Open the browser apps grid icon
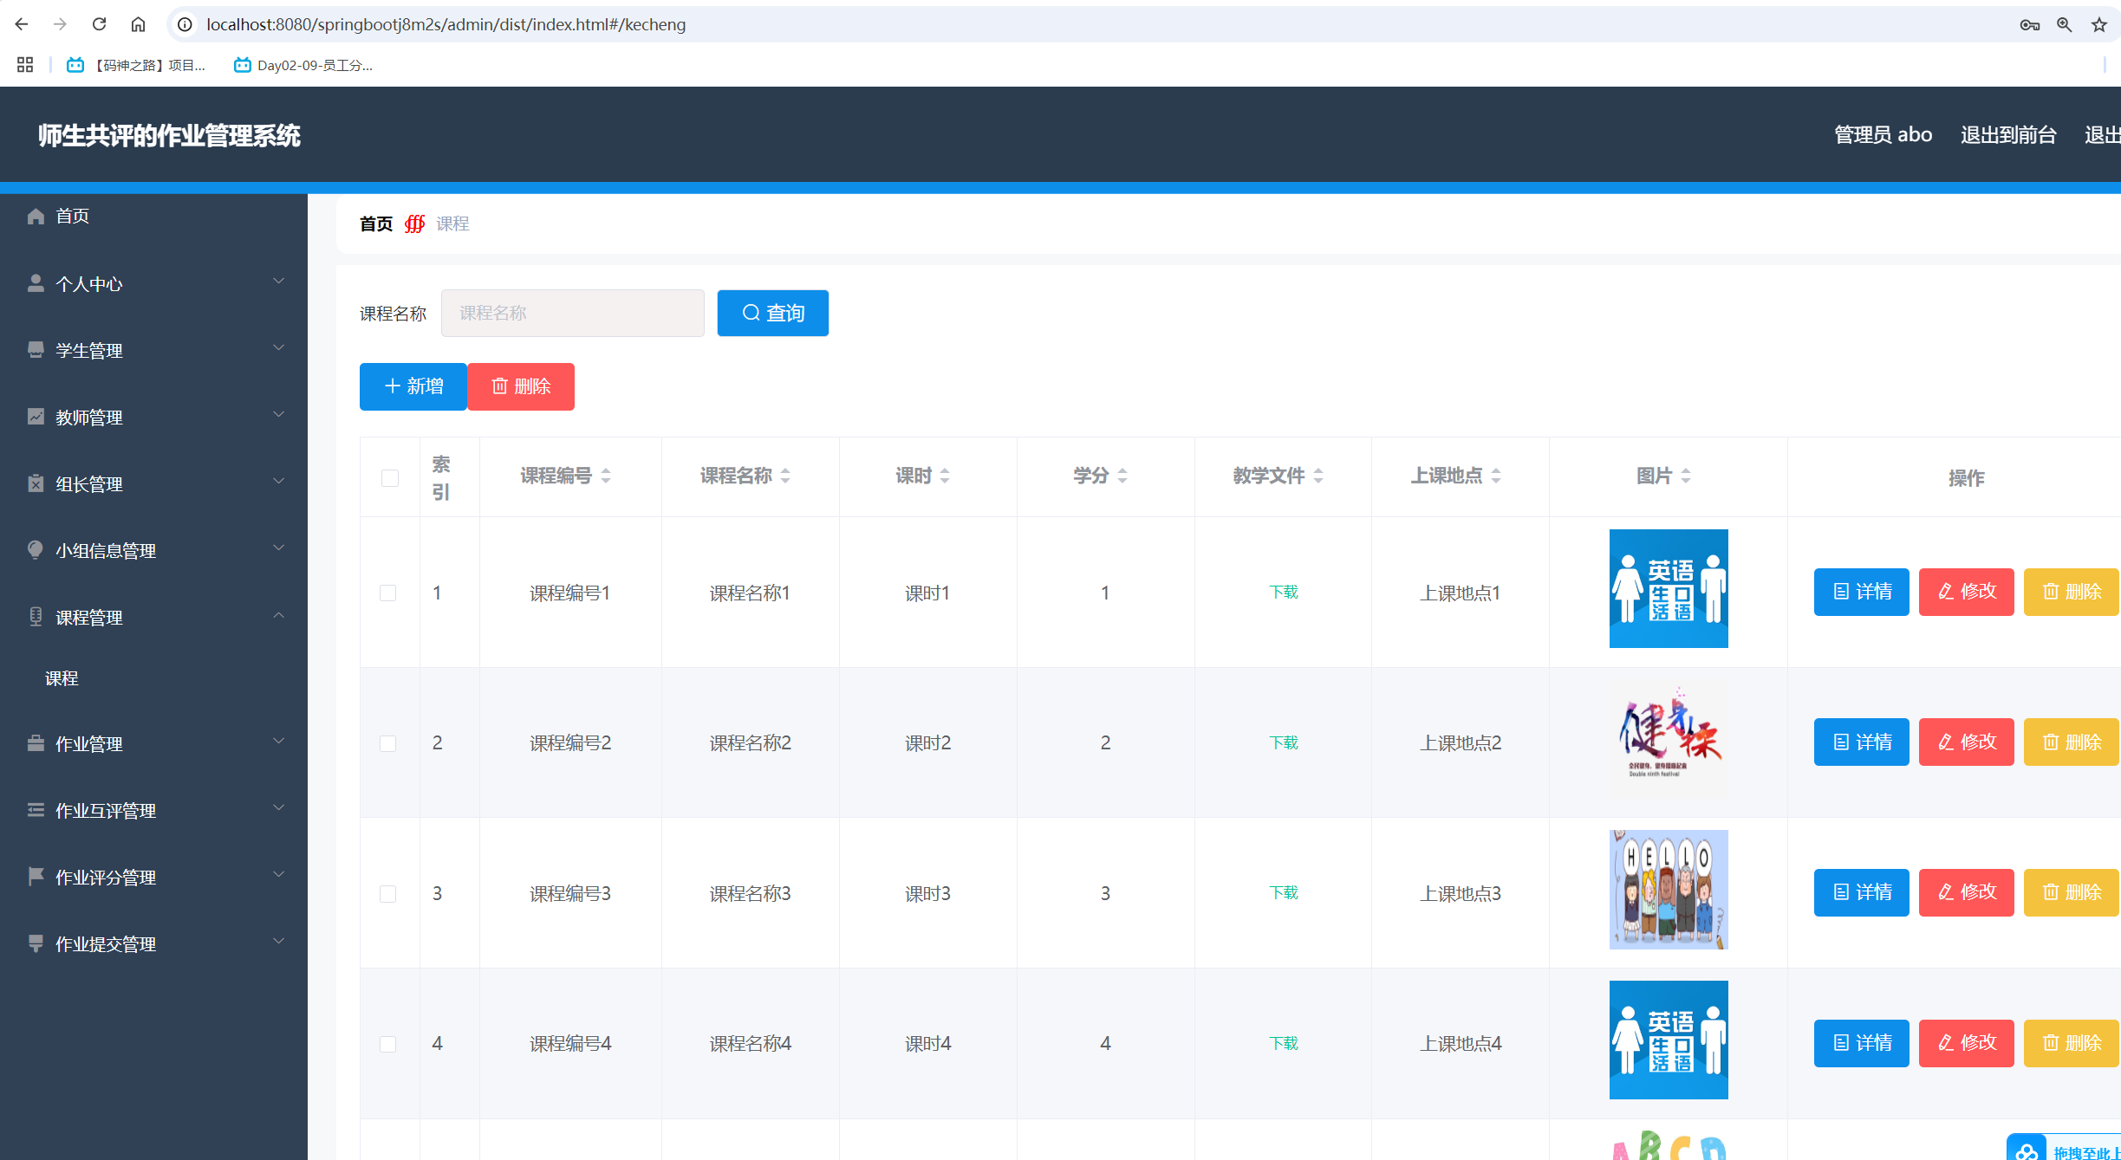Image resolution: width=2121 pixels, height=1160 pixels. tap(25, 65)
